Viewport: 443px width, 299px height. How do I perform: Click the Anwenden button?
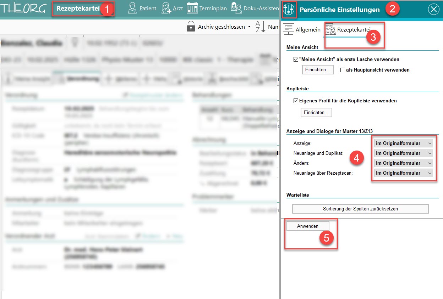pyautogui.click(x=308, y=226)
